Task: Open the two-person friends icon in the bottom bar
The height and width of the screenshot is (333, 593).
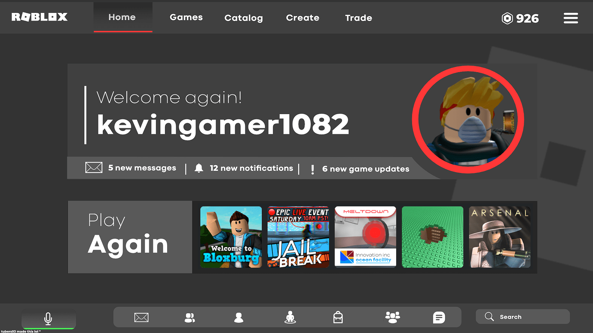Action: point(190,318)
